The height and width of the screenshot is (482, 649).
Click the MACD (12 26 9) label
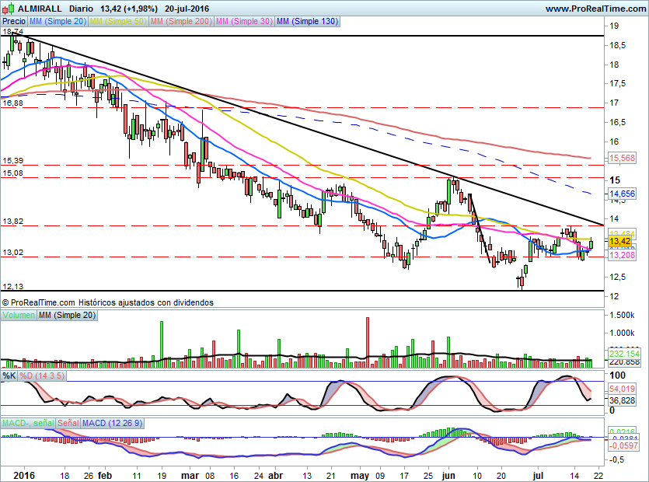click(x=112, y=423)
